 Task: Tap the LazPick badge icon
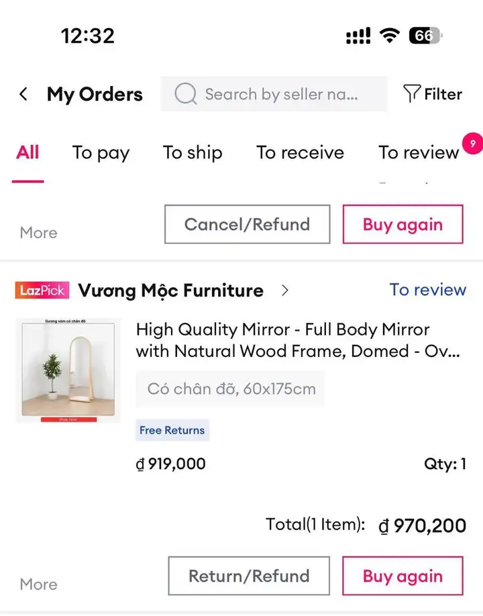tap(42, 291)
